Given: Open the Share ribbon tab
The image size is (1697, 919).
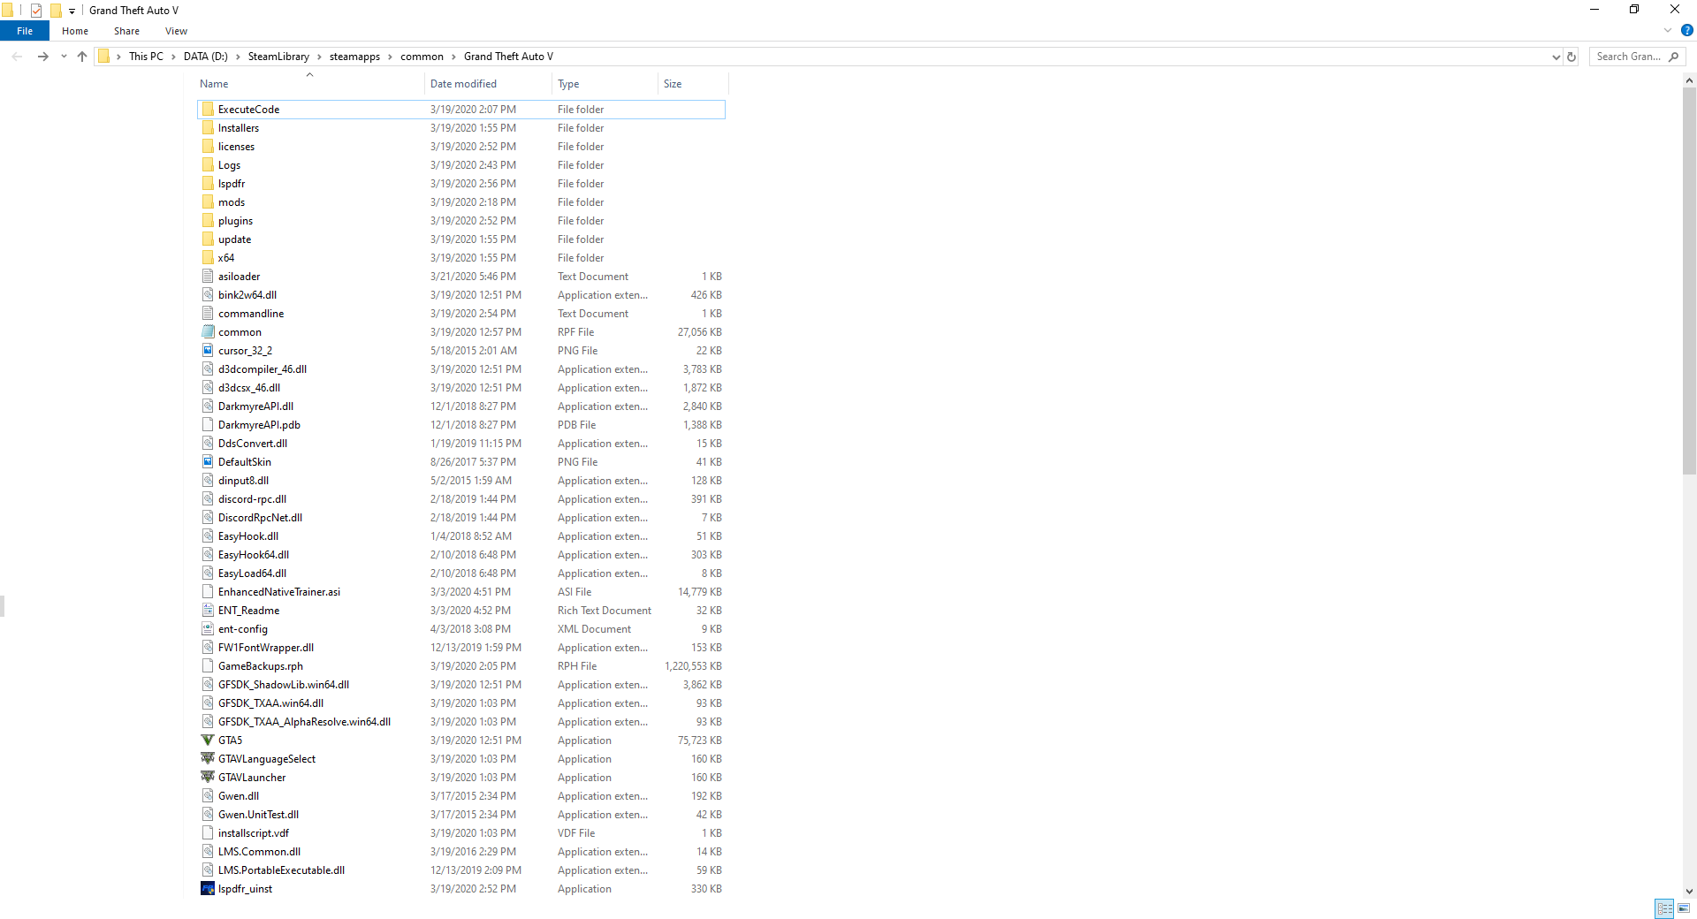Looking at the screenshot, I should [x=126, y=31].
